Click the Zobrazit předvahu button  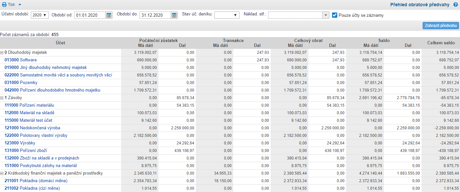click(x=441, y=26)
